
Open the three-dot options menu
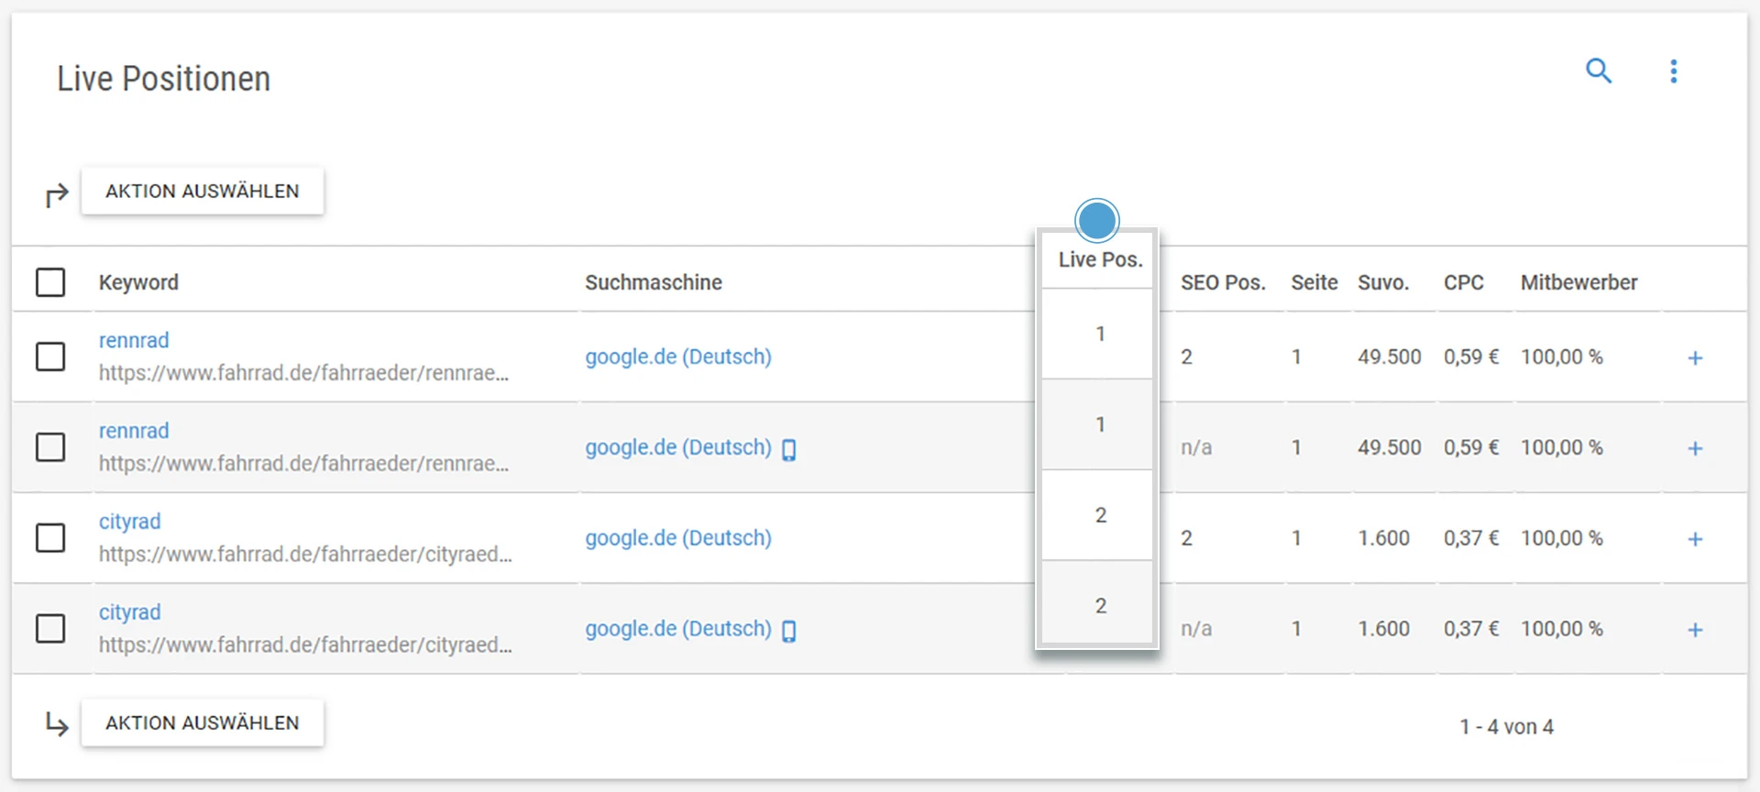[1674, 71]
